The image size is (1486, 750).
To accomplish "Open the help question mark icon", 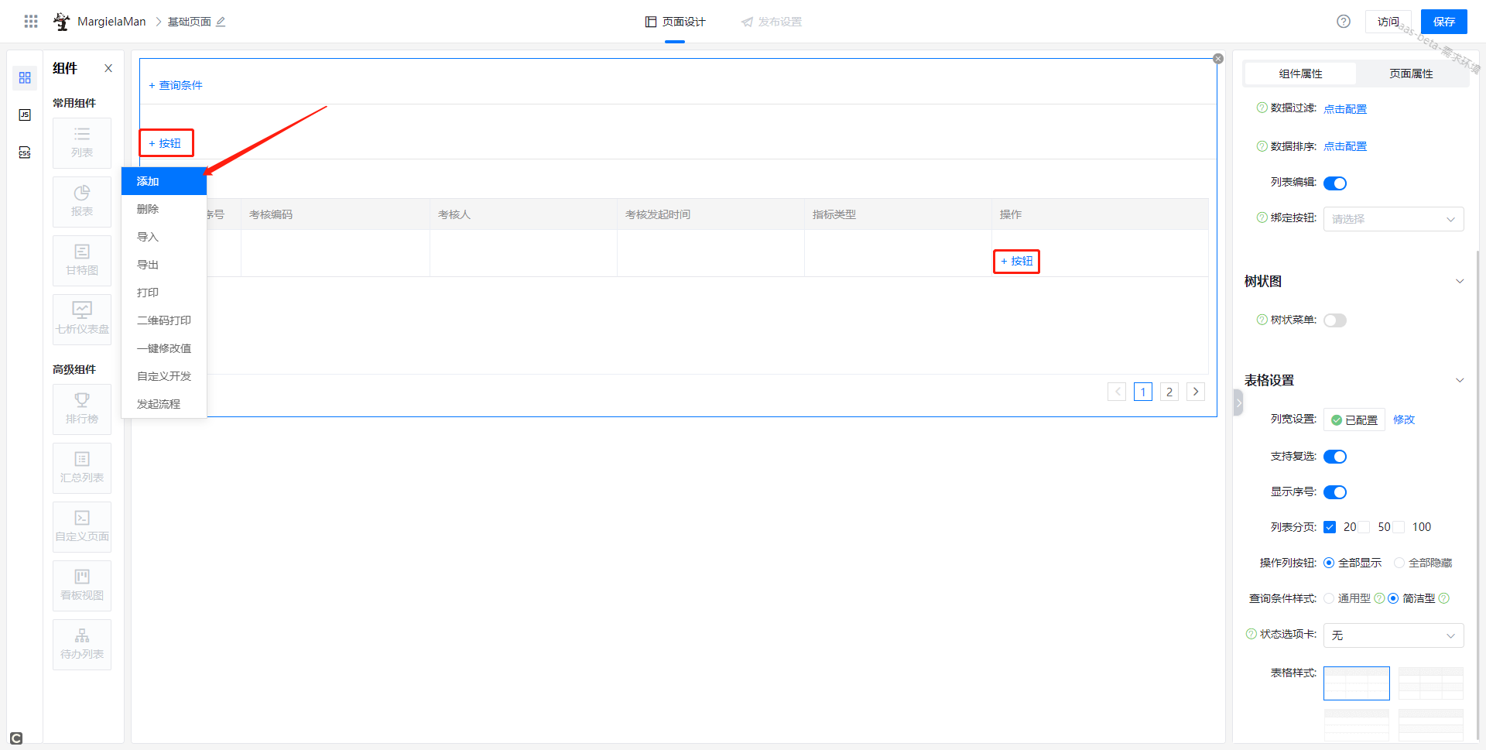I will point(1344,22).
